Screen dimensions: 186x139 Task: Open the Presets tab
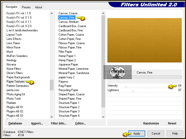[26, 7]
